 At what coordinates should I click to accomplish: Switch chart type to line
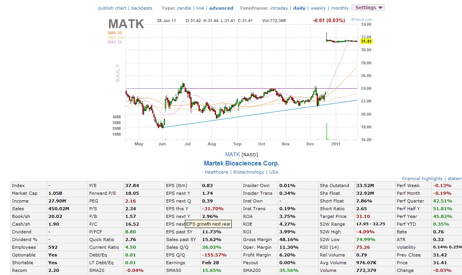pyautogui.click(x=200, y=8)
